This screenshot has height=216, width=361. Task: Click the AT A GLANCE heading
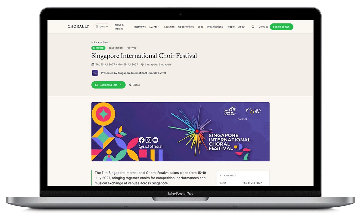point(228,175)
